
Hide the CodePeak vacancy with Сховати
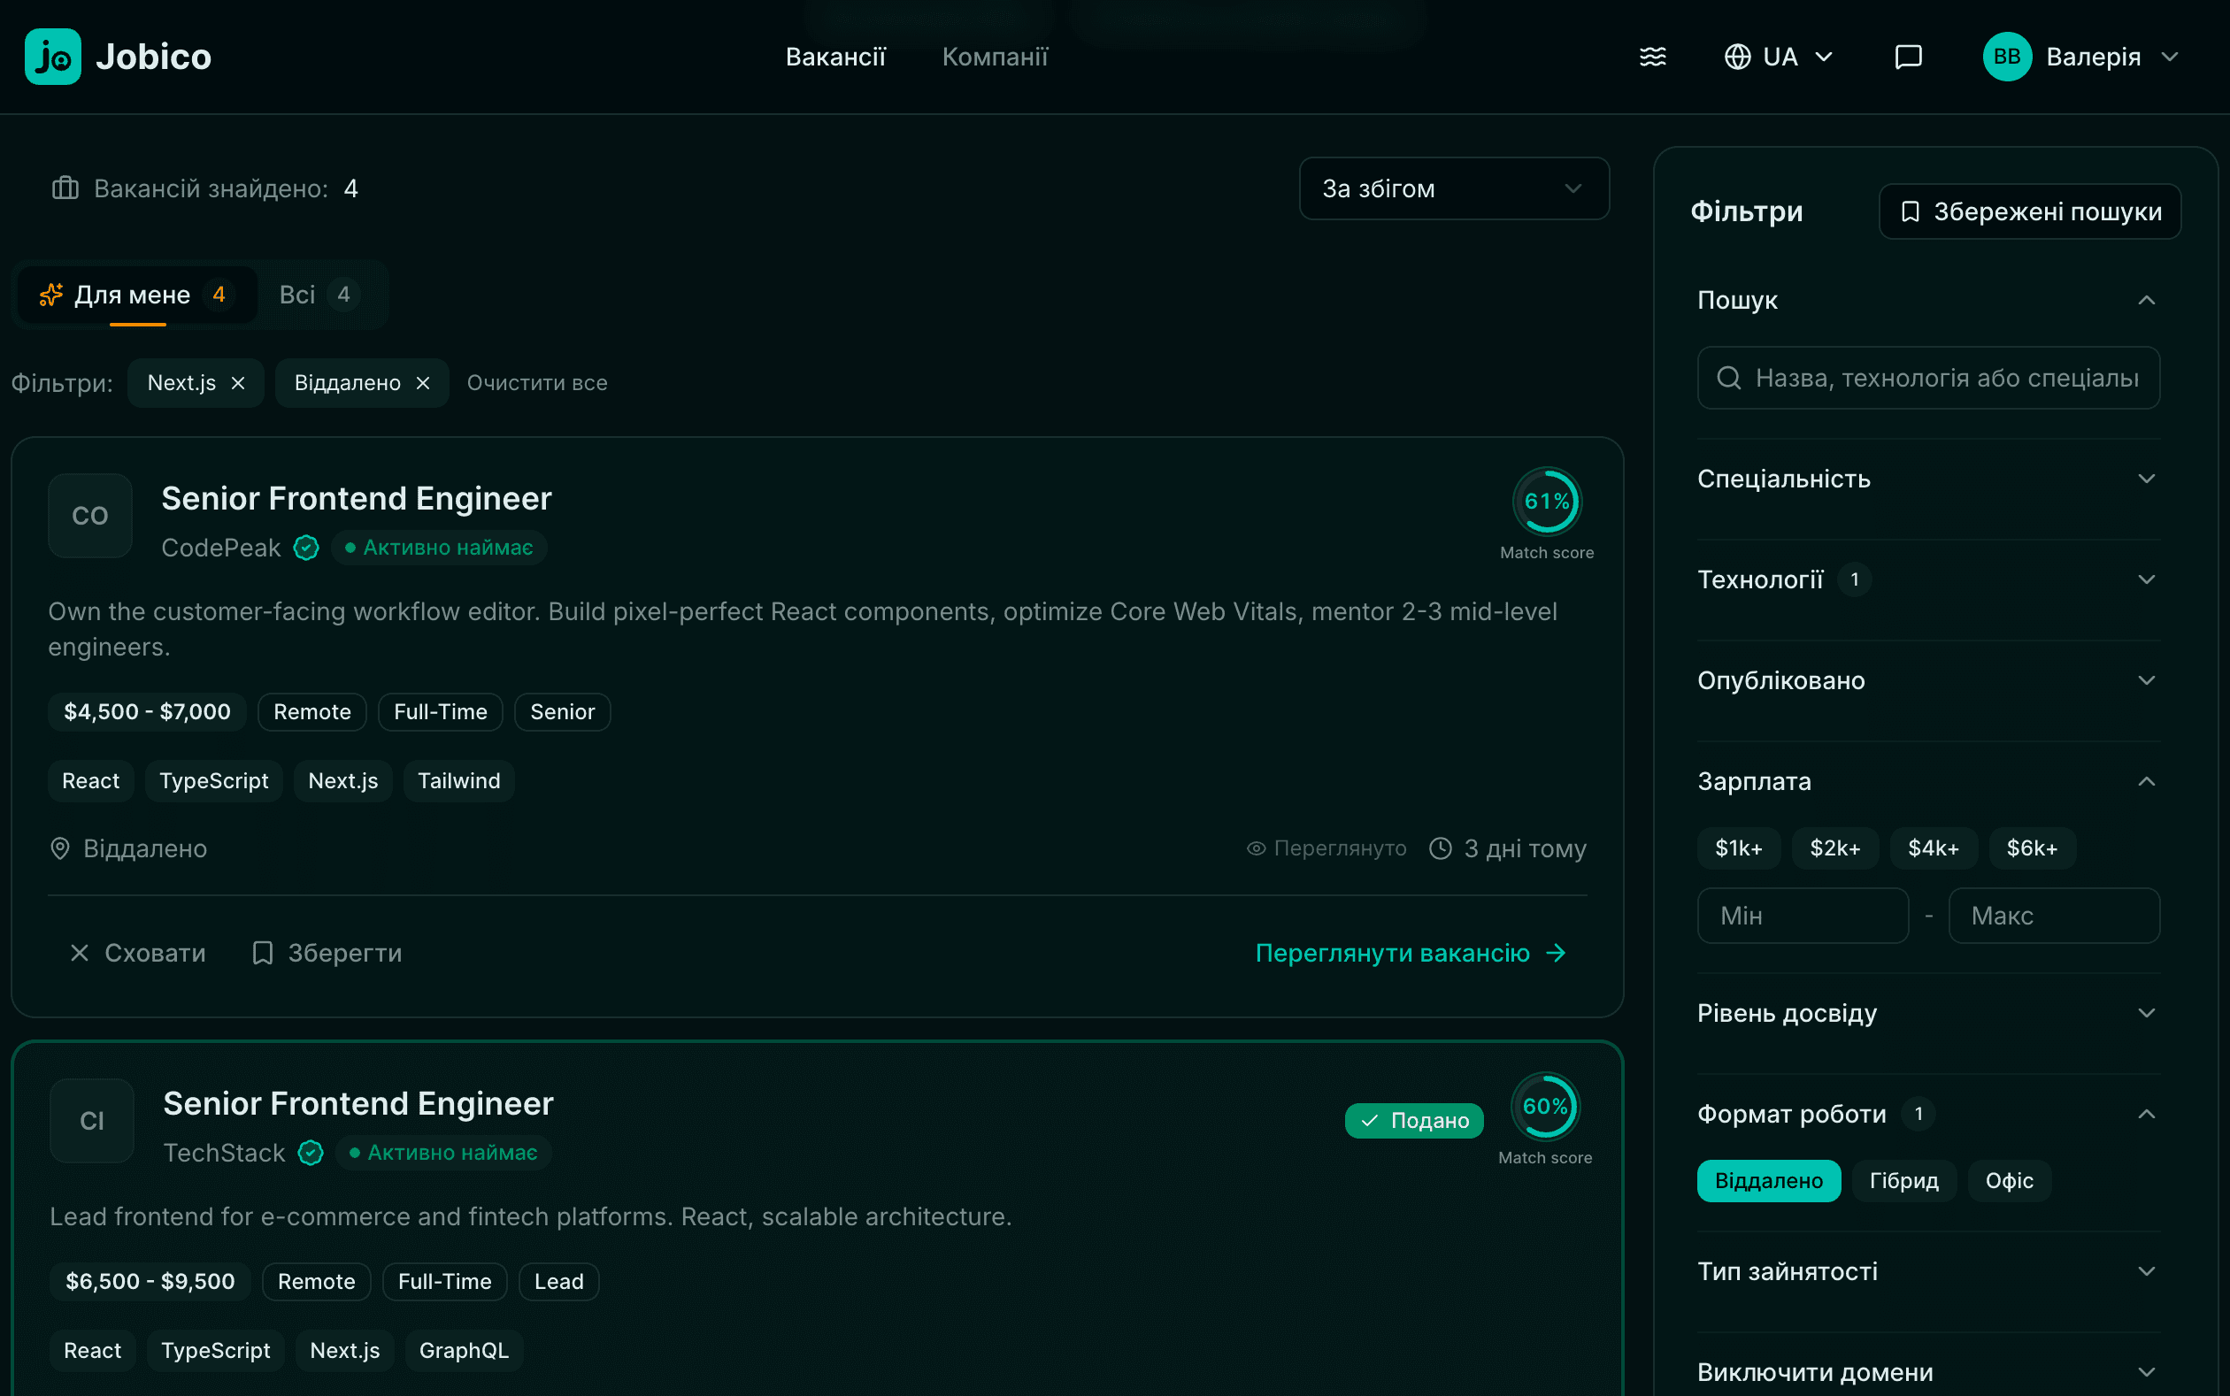pyautogui.click(x=137, y=953)
